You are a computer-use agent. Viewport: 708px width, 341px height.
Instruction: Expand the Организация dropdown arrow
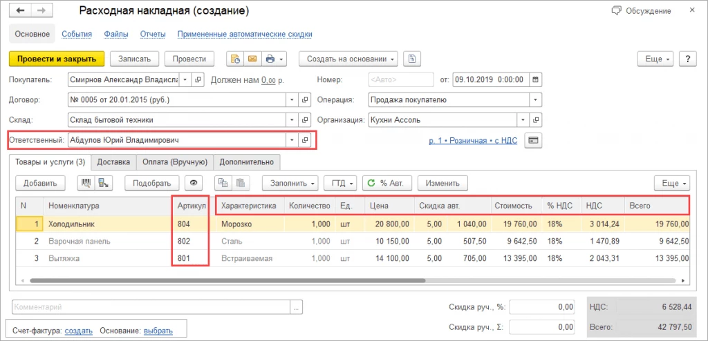(x=524, y=120)
